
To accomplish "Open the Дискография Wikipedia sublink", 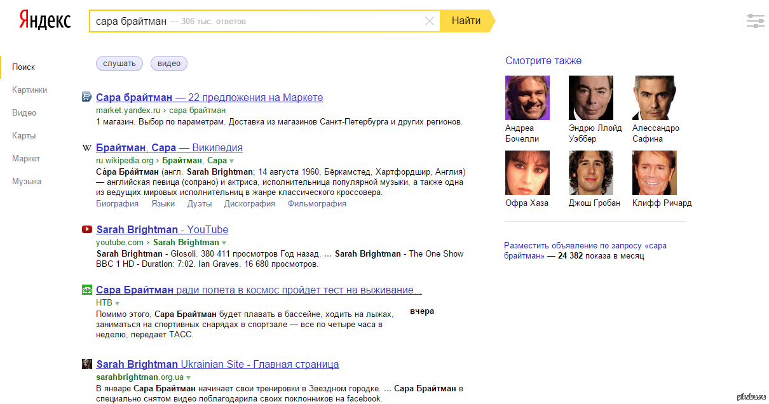I will (x=249, y=204).
